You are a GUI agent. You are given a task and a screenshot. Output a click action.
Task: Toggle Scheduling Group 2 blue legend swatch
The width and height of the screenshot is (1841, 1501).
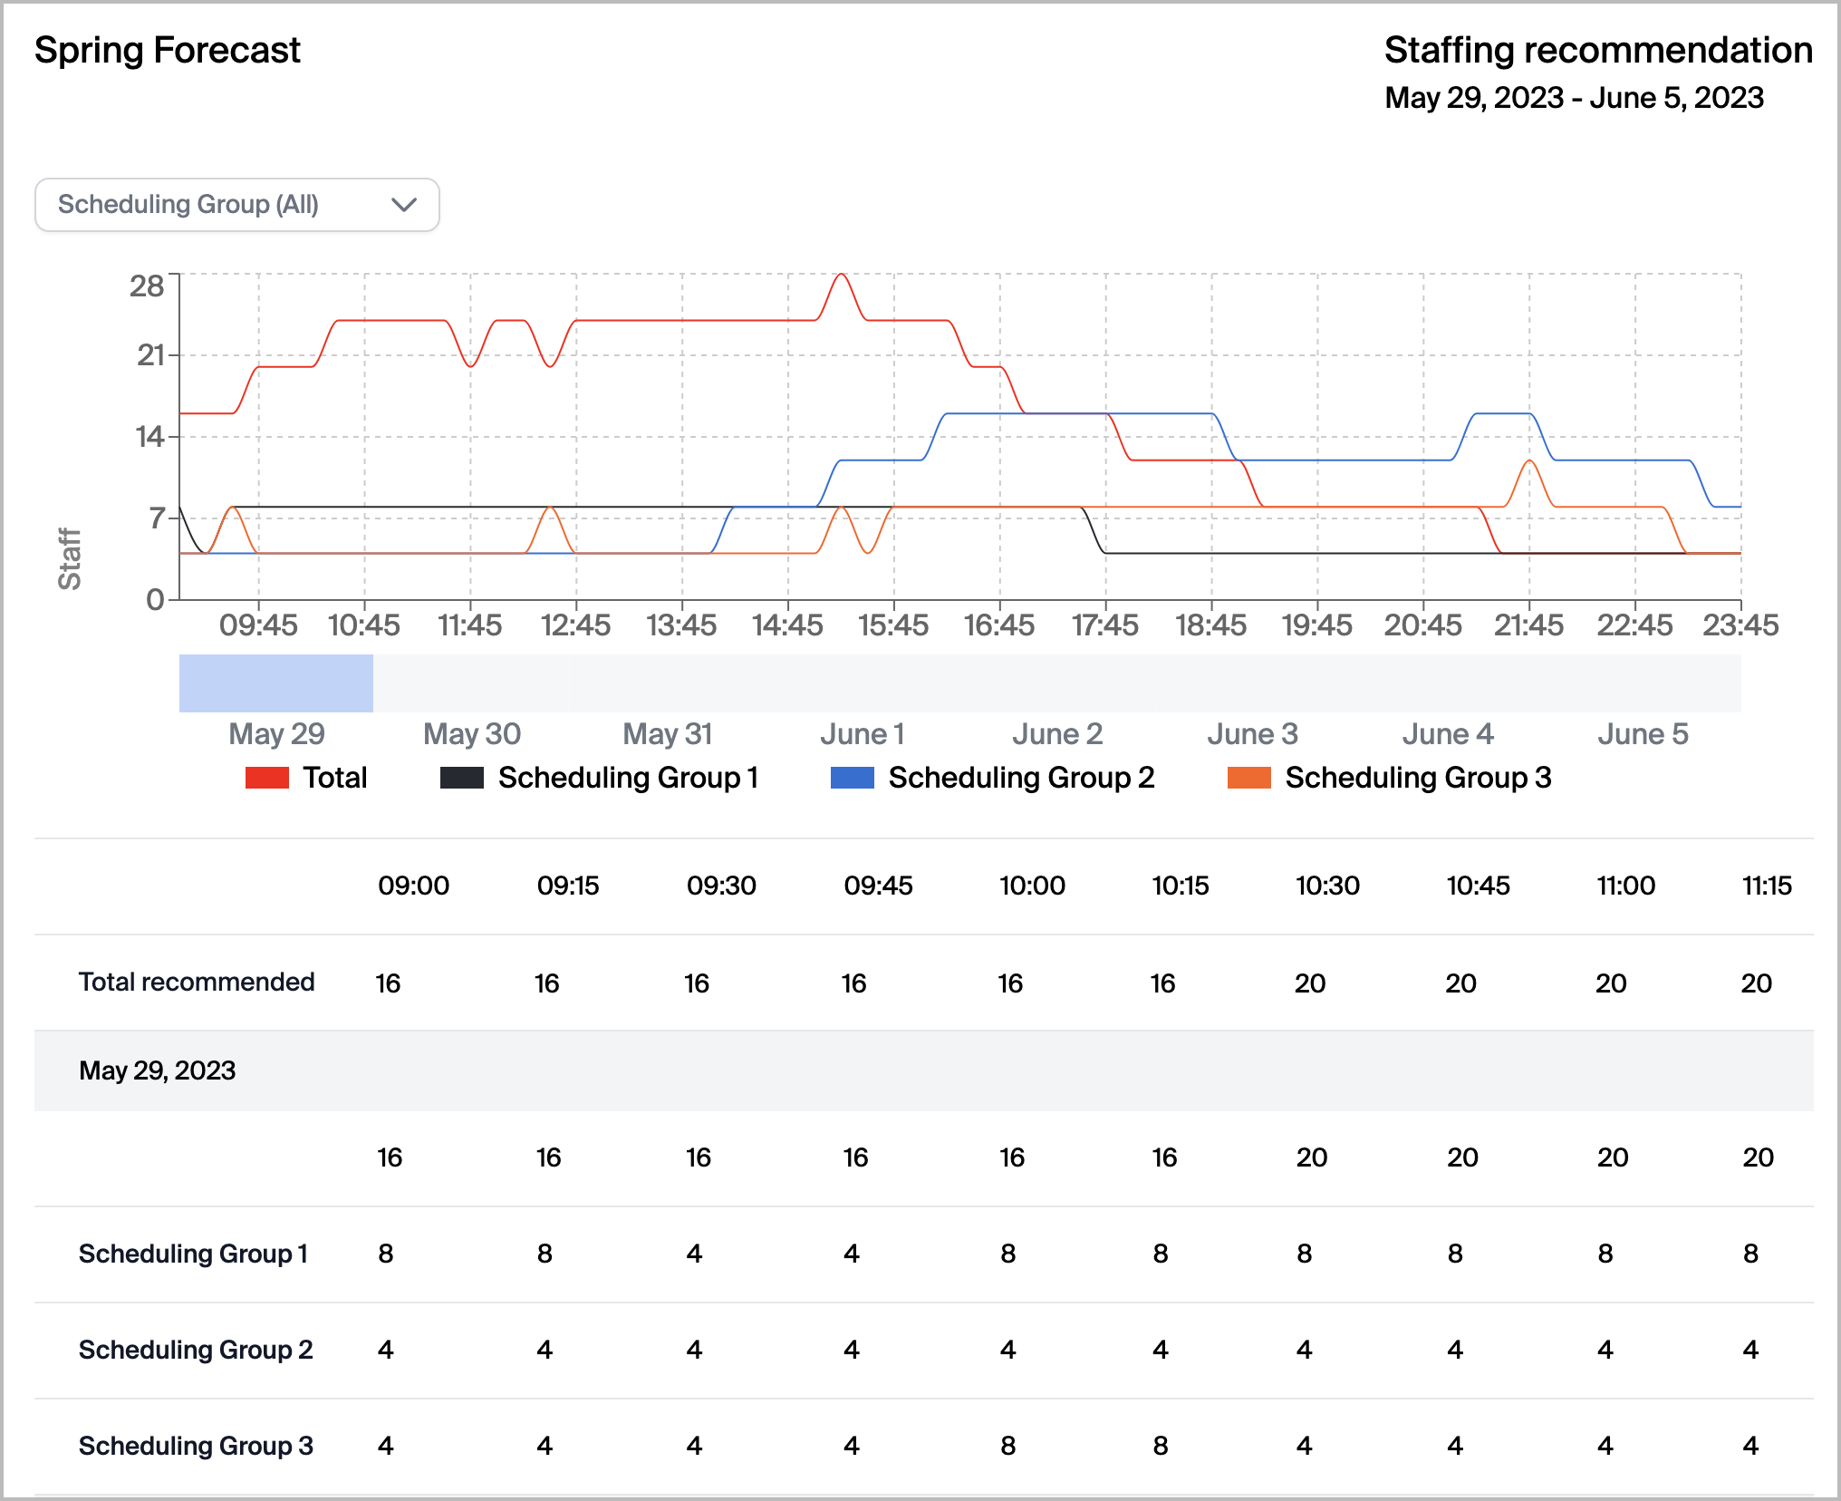pyautogui.click(x=852, y=778)
